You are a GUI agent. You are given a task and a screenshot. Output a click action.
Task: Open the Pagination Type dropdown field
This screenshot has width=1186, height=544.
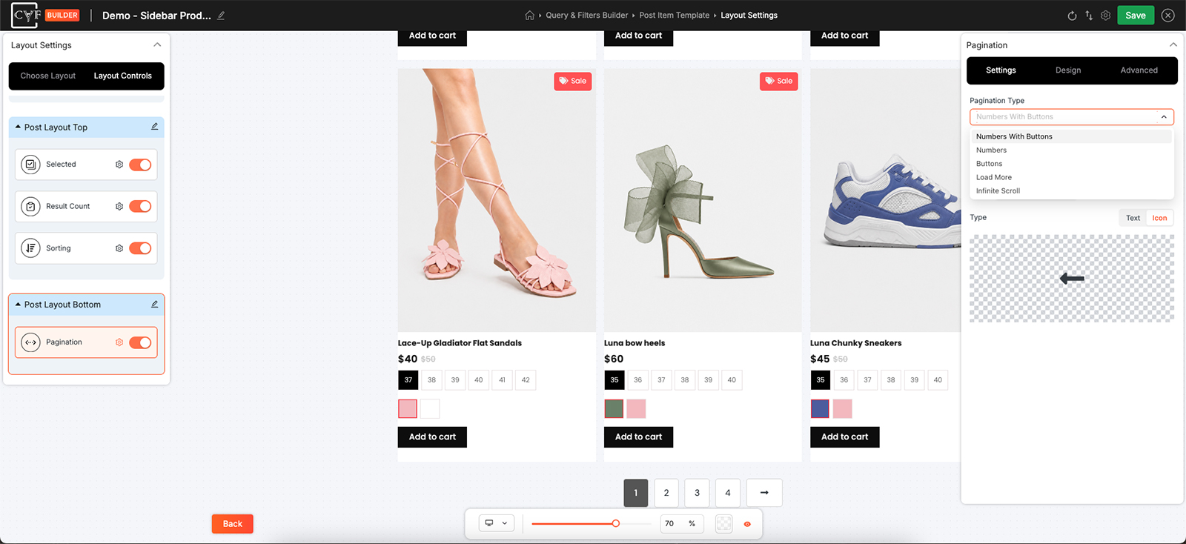pyautogui.click(x=1072, y=117)
